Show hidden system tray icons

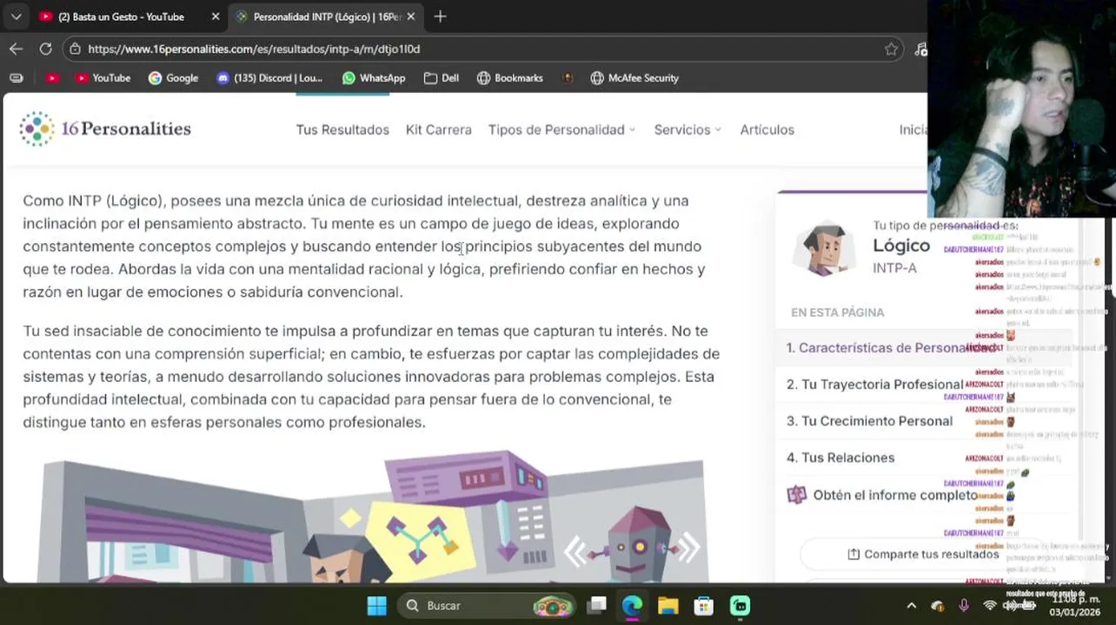pos(911,605)
